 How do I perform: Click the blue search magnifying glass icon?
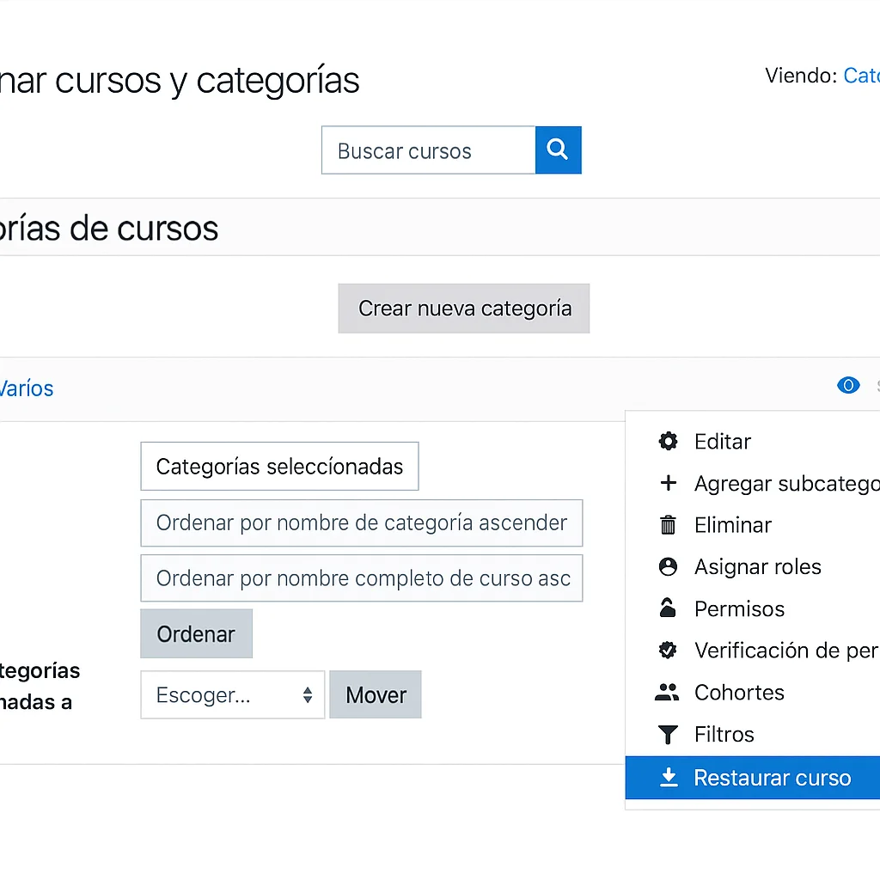[x=558, y=150]
